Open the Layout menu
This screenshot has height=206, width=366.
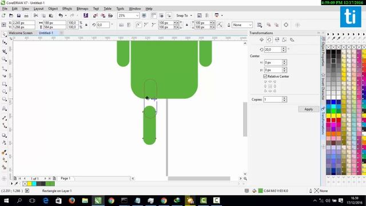point(38,9)
